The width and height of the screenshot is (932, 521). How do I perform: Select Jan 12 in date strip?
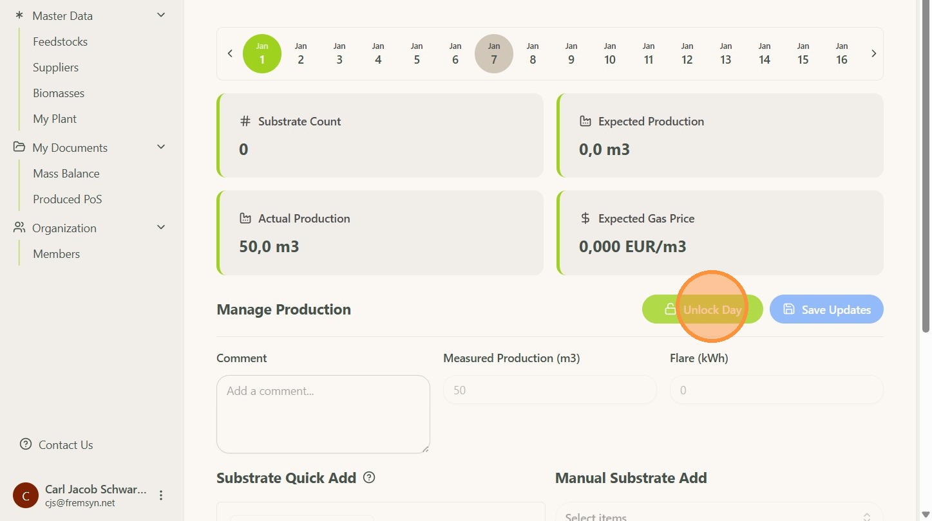(687, 53)
